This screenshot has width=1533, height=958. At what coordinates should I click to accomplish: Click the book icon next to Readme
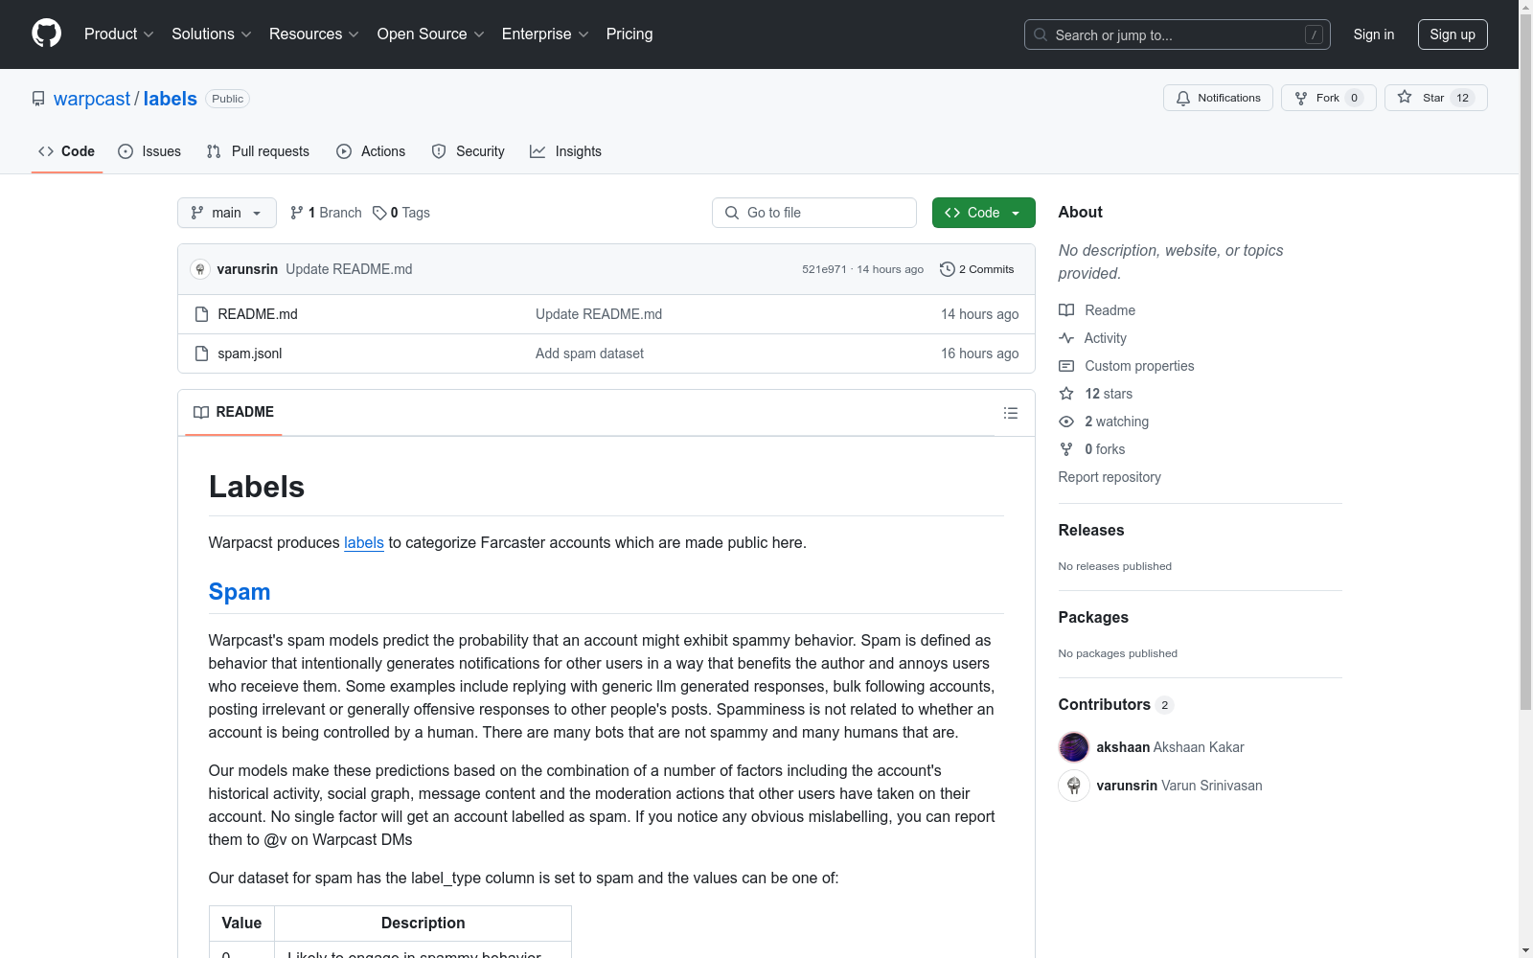pos(1066,310)
